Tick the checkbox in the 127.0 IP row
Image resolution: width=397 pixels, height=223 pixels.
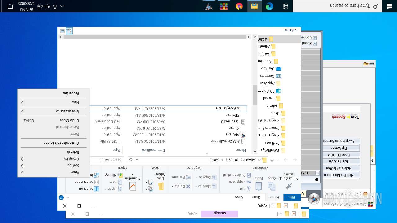coord(317,173)
